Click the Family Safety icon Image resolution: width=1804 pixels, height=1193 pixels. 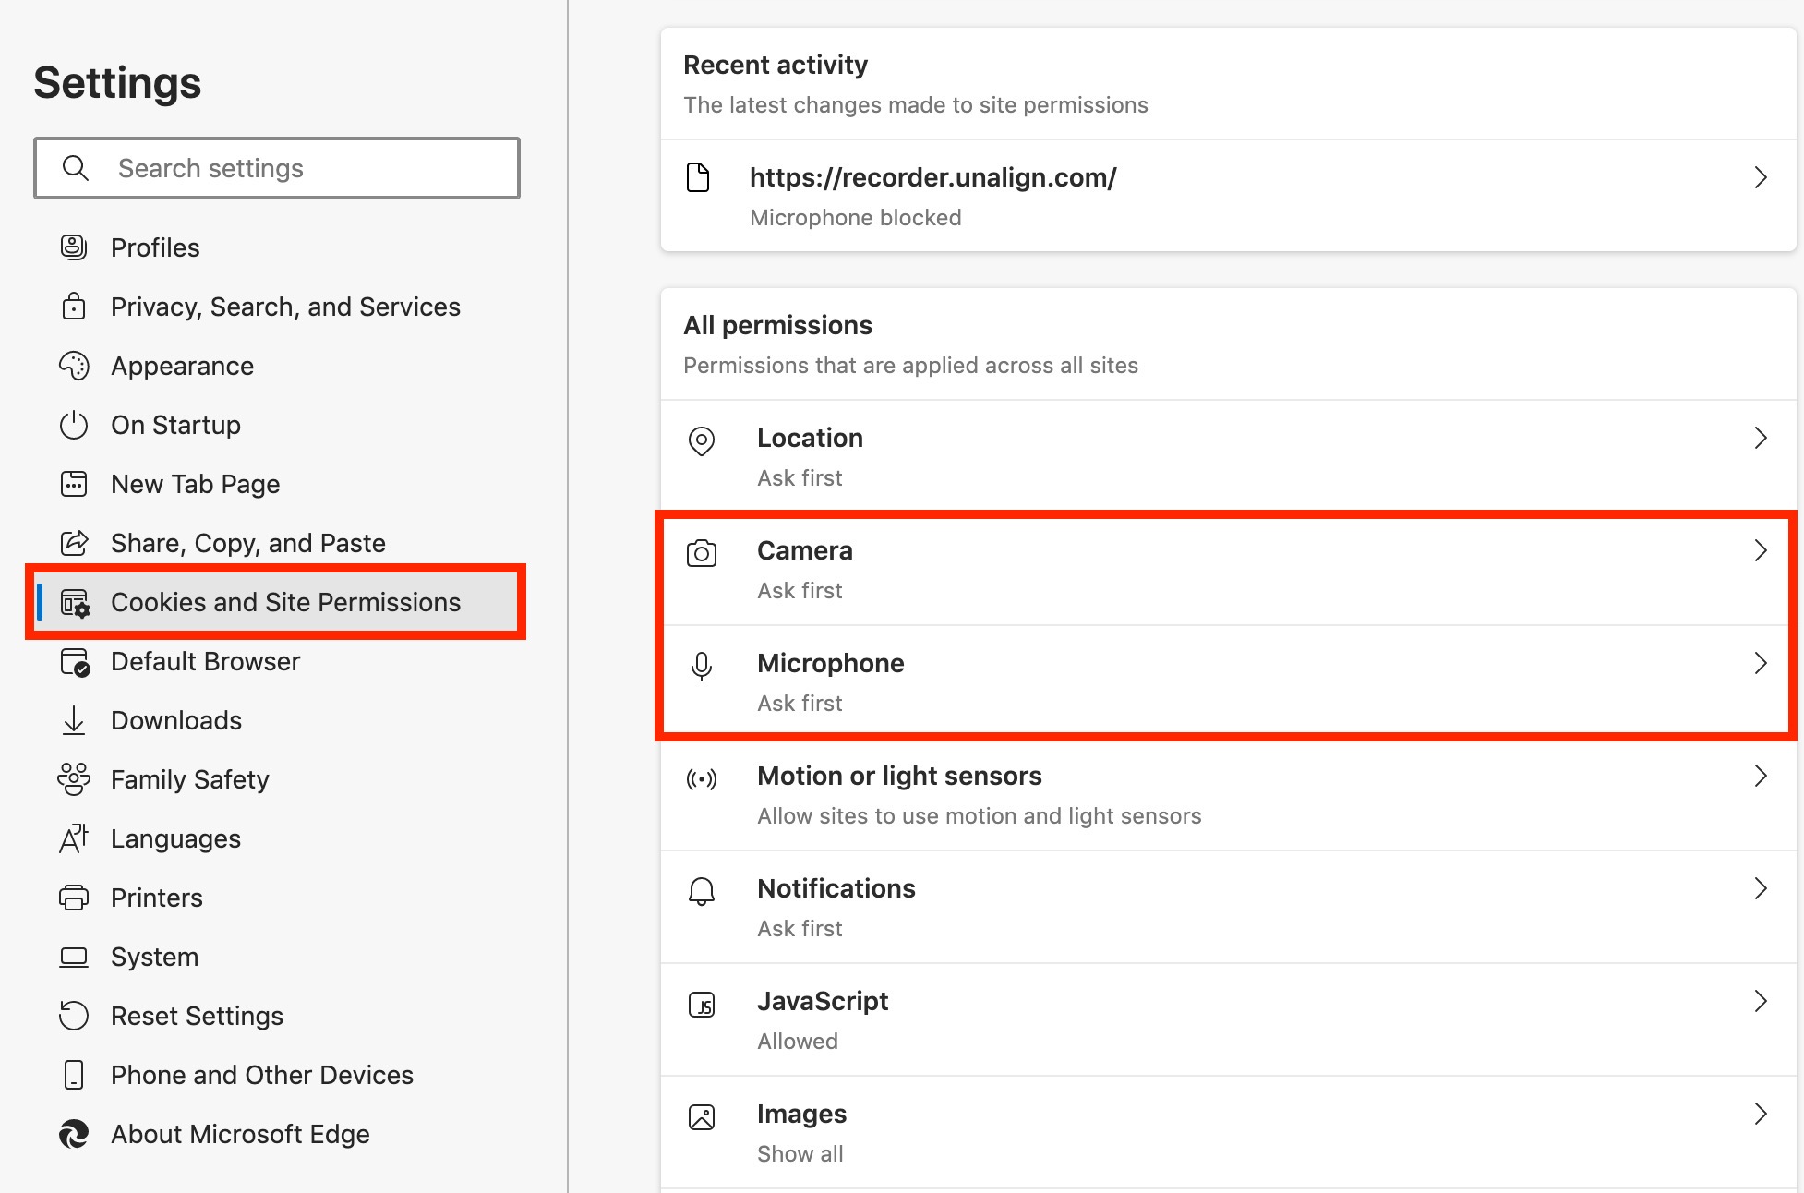tap(74, 779)
